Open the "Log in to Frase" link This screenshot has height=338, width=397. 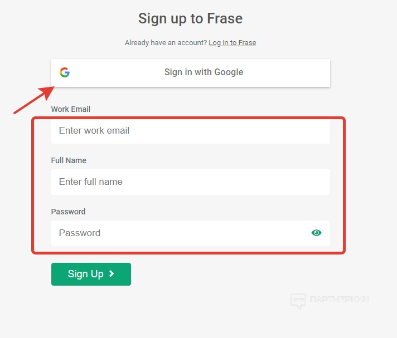[x=232, y=43]
